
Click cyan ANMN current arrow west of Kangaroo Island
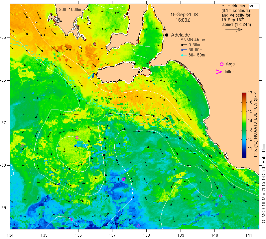tap(90, 77)
